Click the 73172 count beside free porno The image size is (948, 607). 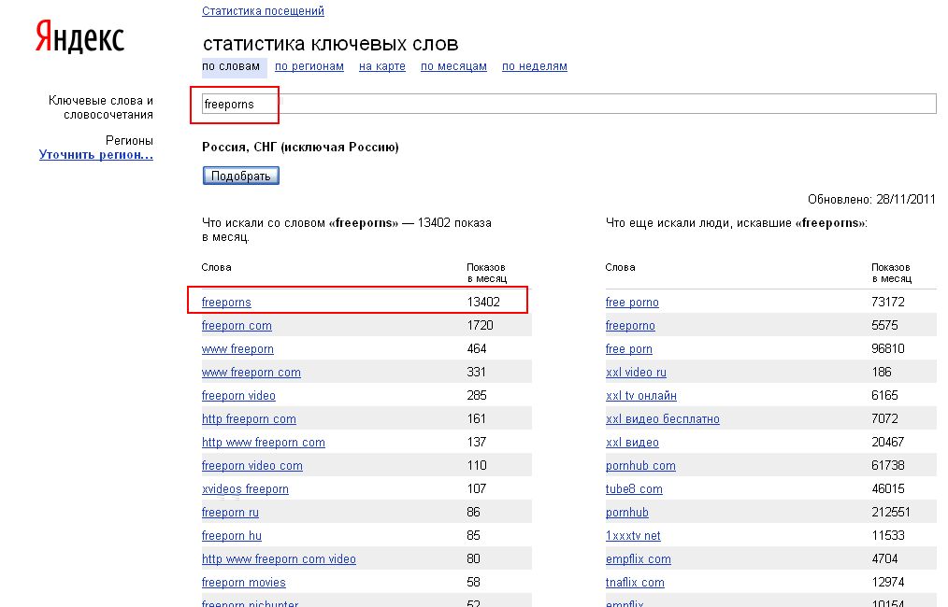point(888,302)
